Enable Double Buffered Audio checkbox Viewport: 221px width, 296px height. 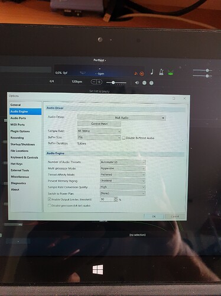(123, 138)
